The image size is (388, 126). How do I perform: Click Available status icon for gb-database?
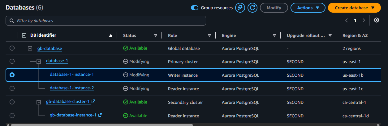(125, 48)
